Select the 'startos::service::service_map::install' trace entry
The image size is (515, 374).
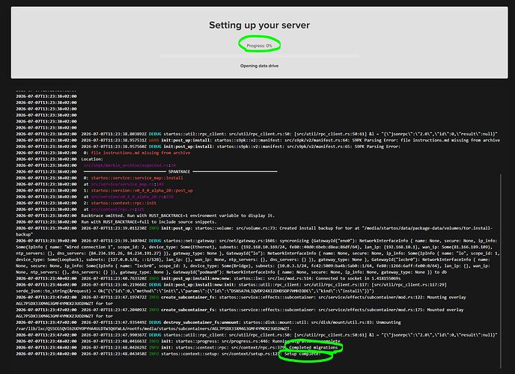[x=137, y=178]
